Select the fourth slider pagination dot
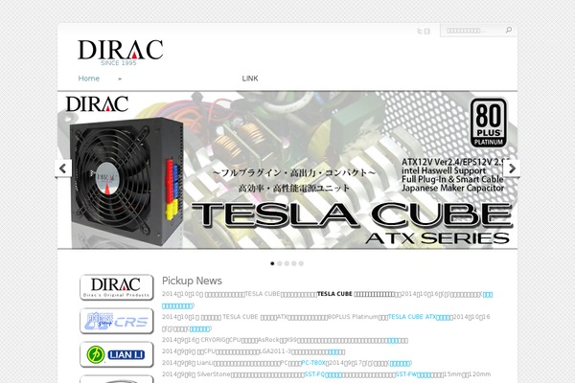The image size is (575, 383). point(294,263)
